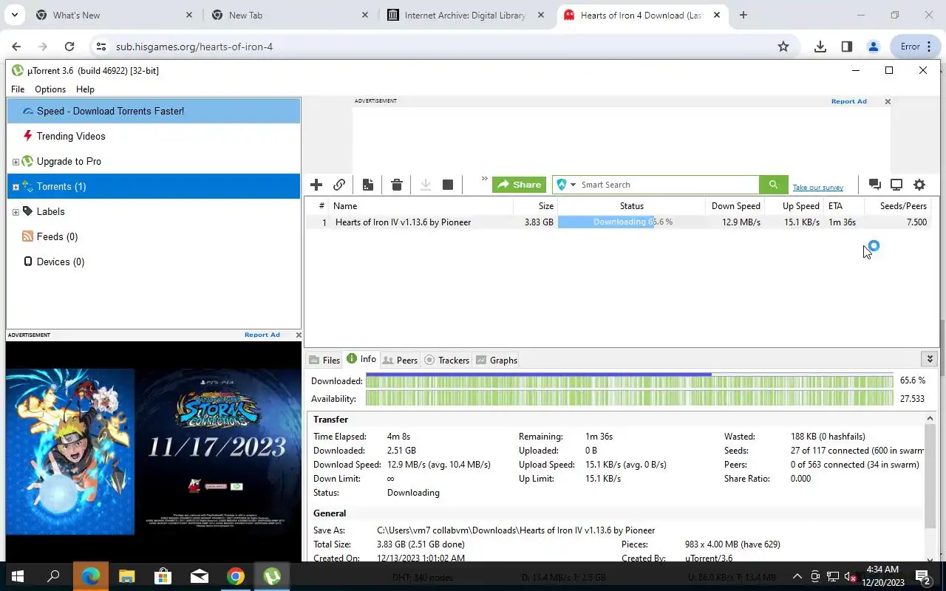Toggle Chrome side panel icon
This screenshot has height=591, width=946.
846,47
